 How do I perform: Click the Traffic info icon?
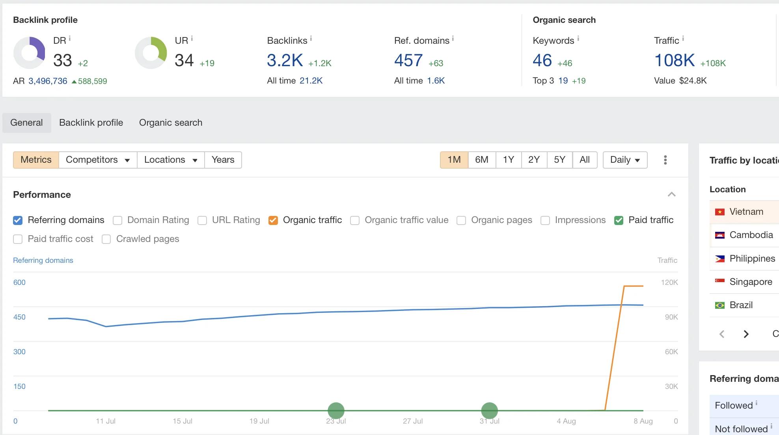(x=683, y=39)
